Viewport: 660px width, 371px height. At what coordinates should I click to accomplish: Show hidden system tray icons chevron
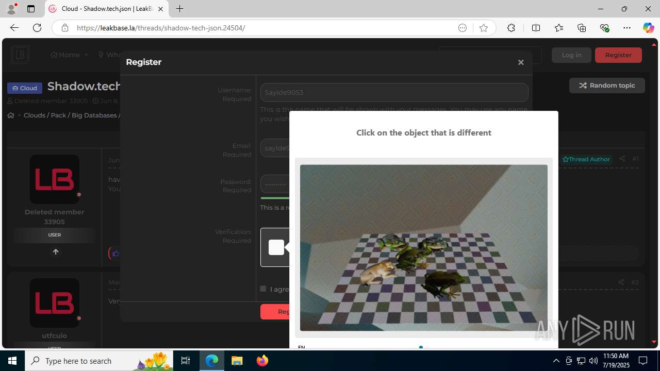[x=556, y=361]
